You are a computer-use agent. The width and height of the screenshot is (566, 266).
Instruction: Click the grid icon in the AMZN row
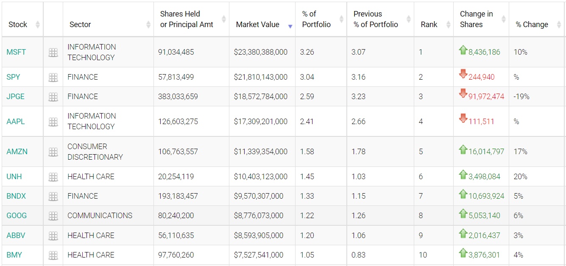point(53,152)
